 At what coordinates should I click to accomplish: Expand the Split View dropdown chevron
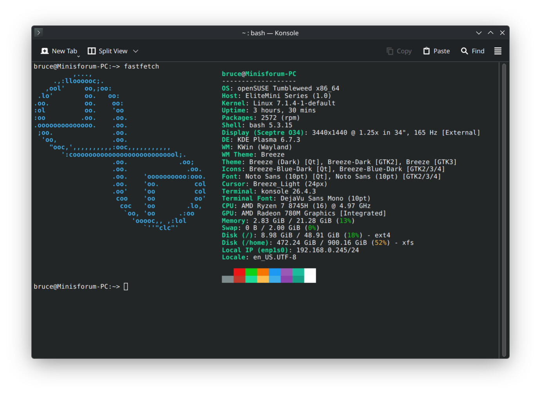(136, 51)
